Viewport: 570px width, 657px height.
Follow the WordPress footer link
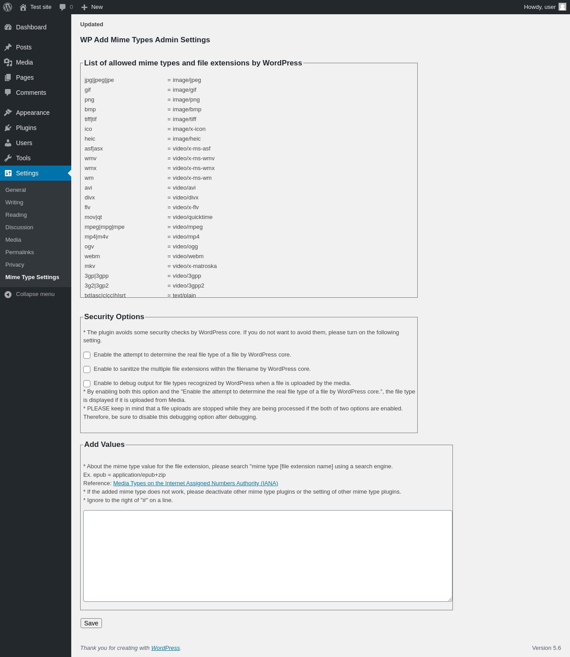pos(166,648)
